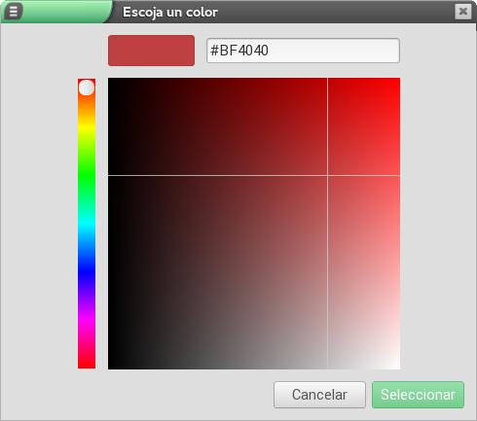
Task: Click the hue slider's round handle
Action: (x=87, y=88)
